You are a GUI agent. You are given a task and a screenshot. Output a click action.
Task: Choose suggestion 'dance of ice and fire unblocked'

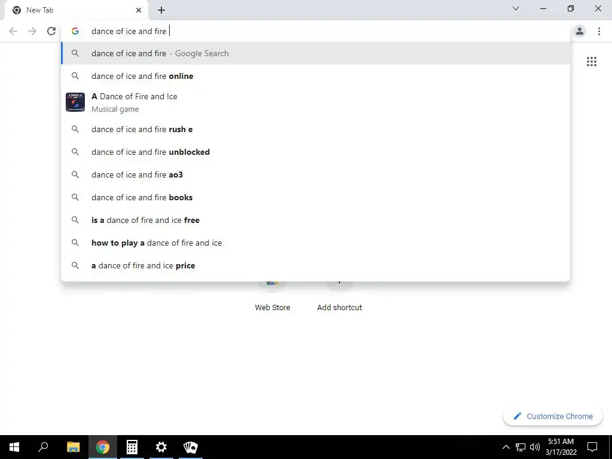[316, 152]
